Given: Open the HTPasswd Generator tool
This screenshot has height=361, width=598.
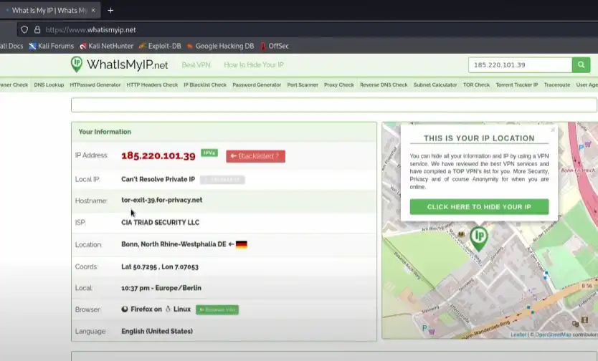Looking at the screenshot, I should [95, 85].
